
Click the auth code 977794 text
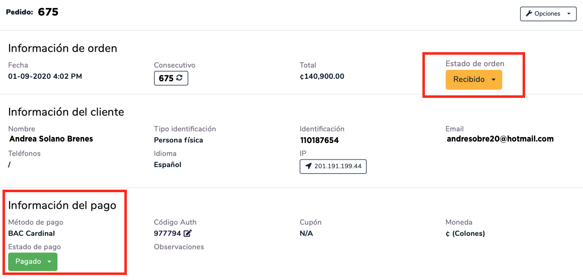pos(167,233)
